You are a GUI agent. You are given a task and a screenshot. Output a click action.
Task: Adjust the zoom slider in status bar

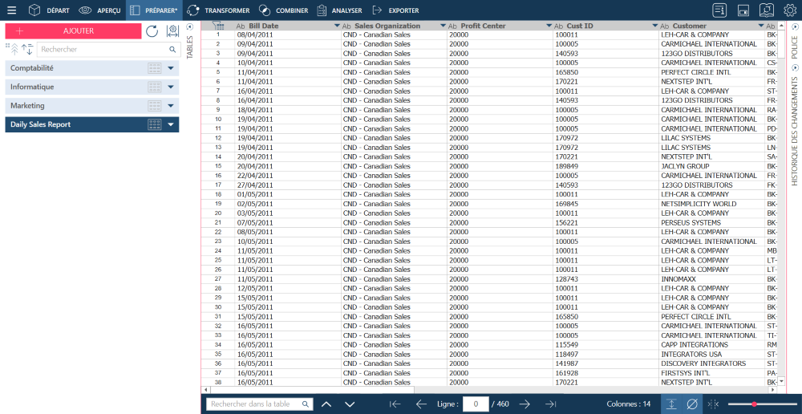point(753,404)
